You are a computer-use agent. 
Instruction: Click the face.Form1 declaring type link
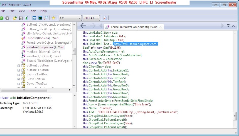[x=30, y=103]
